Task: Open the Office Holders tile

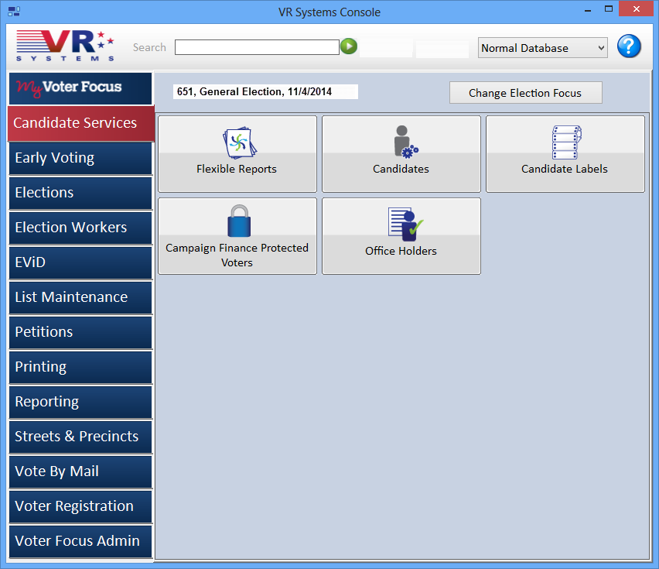Action: click(401, 236)
